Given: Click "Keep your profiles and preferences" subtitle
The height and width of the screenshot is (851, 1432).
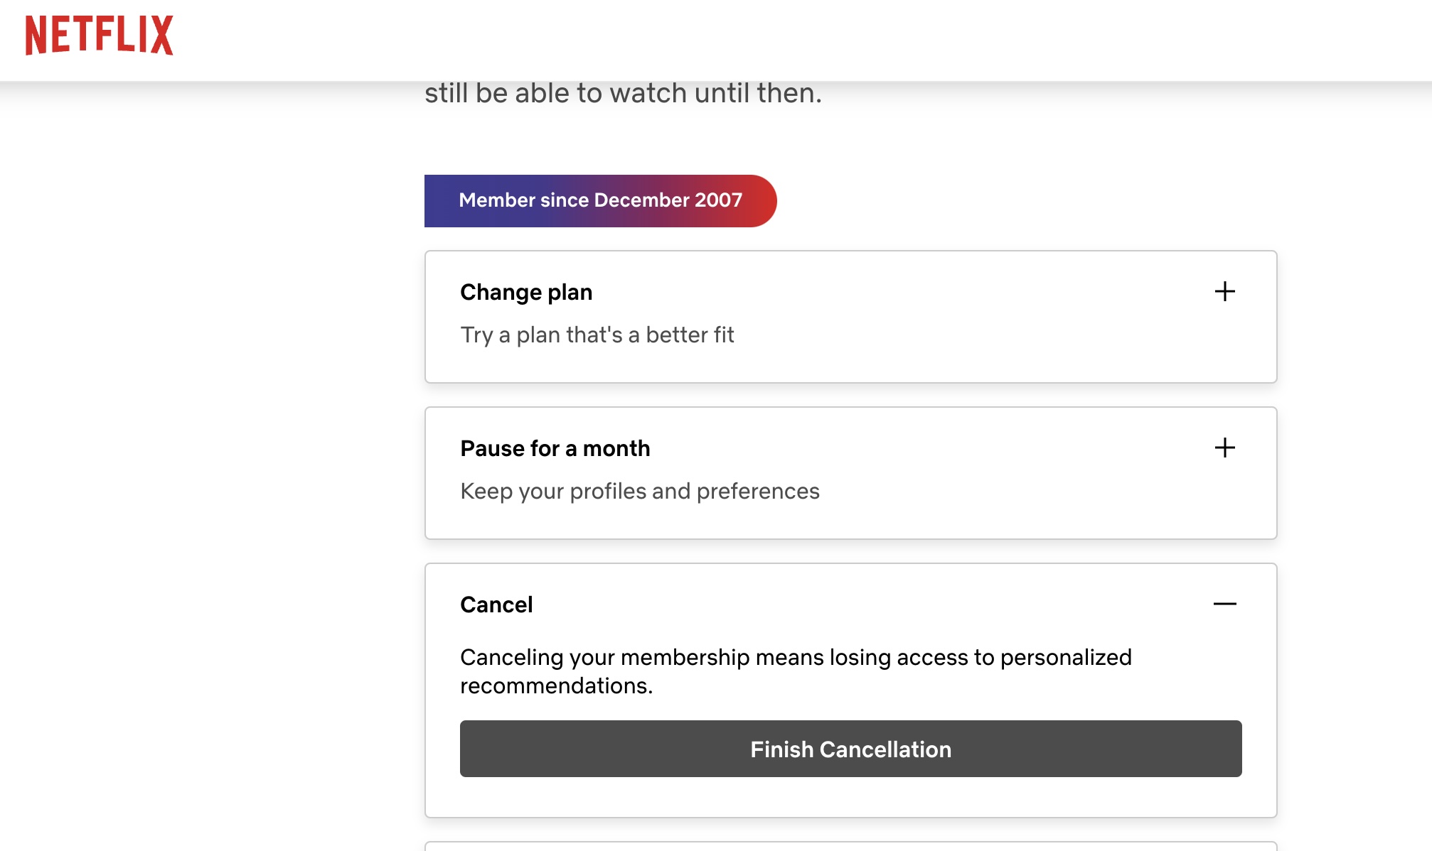Looking at the screenshot, I should pyautogui.click(x=639, y=491).
